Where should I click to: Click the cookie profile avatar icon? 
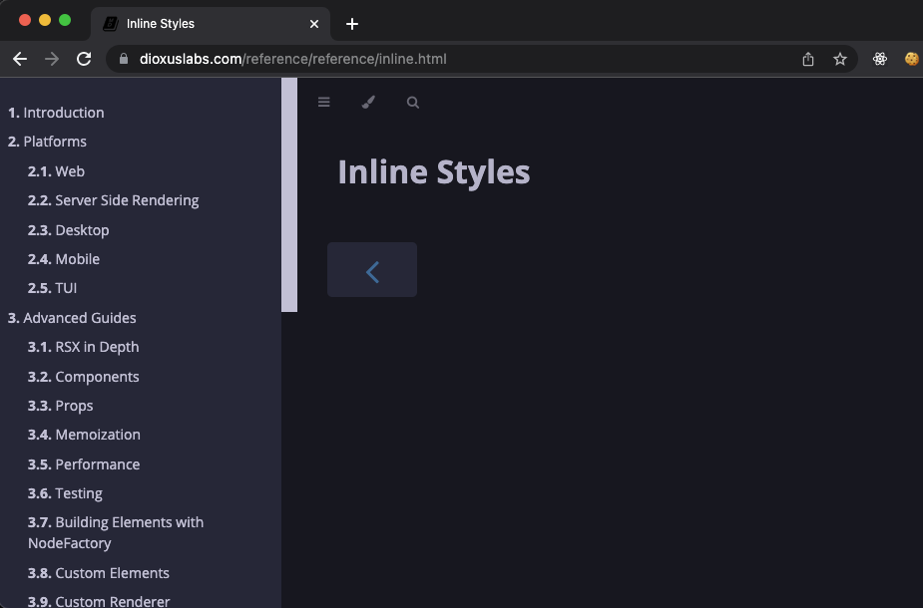click(x=911, y=59)
